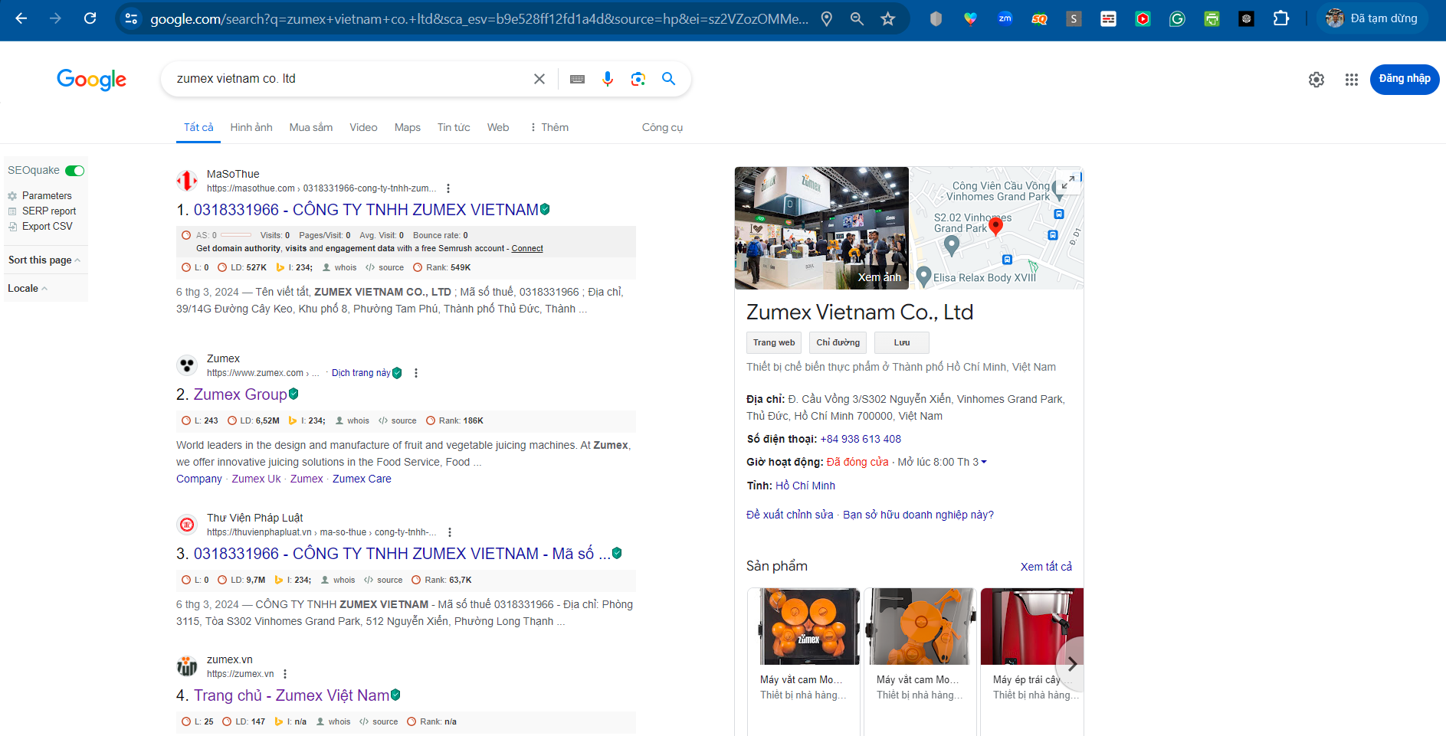This screenshot has height=736, width=1446.
Task: Open the Máy ép trái cây product card
Action: (x=1031, y=662)
